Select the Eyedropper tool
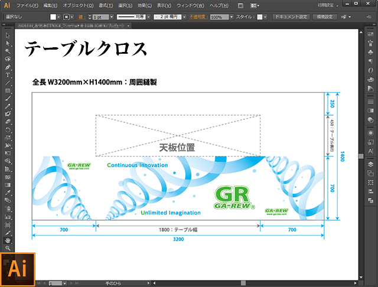Viewport: 378px width, 287px height. pos(8,193)
